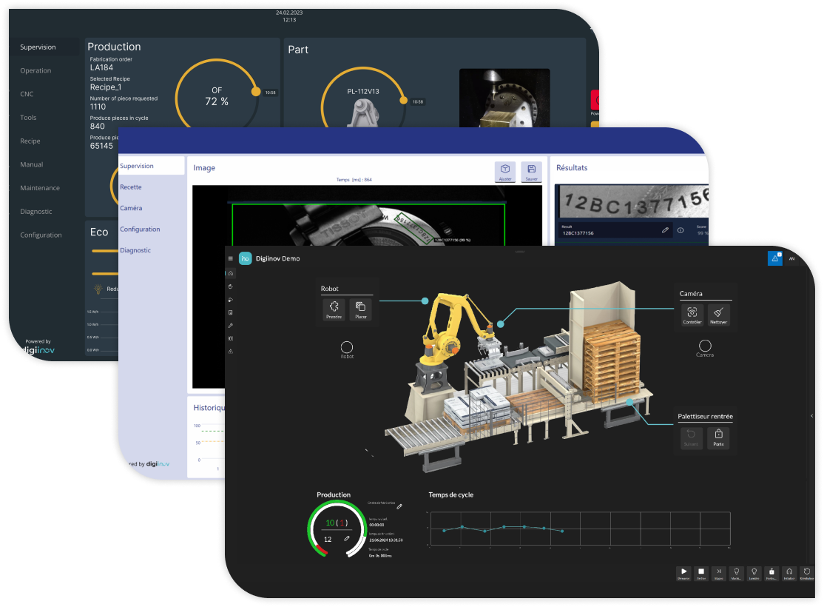Click the warning triangle sidebar icon

tap(231, 352)
